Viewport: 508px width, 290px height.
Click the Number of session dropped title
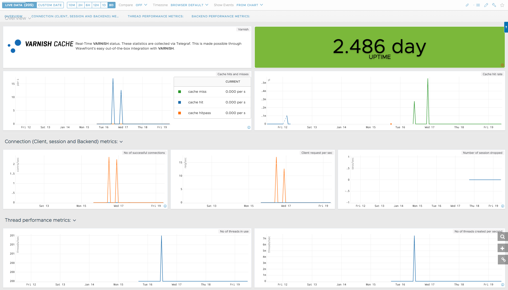(x=483, y=153)
